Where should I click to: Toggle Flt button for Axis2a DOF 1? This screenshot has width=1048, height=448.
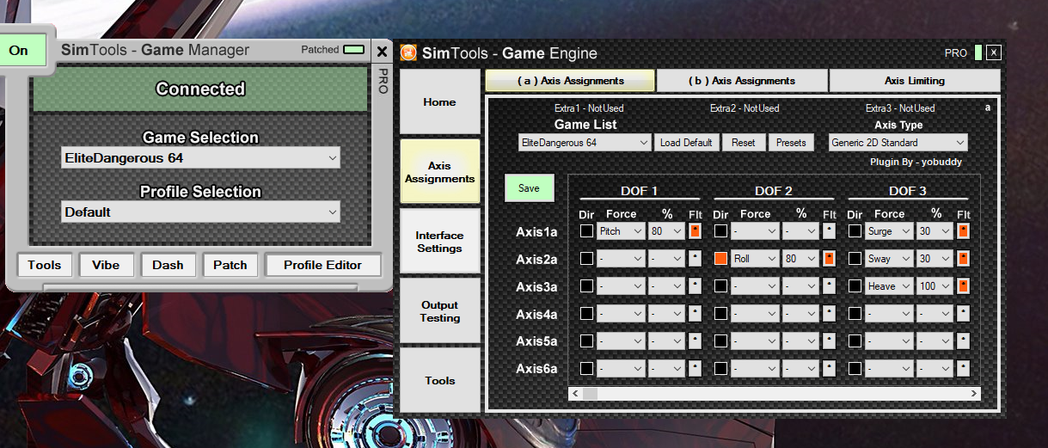tap(695, 259)
